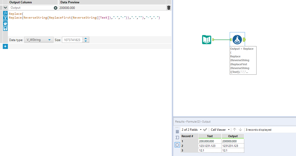Go to previous record with the up arrow

(x=235, y=129)
